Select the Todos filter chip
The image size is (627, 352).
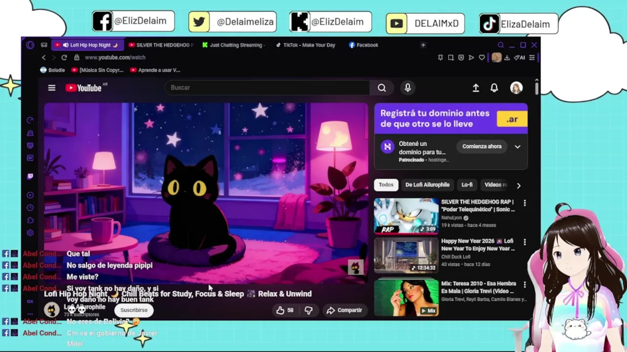386,185
